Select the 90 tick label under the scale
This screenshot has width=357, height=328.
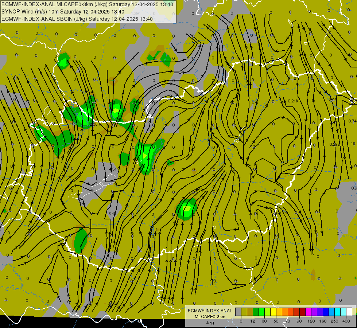pyautogui.click(x=299, y=321)
